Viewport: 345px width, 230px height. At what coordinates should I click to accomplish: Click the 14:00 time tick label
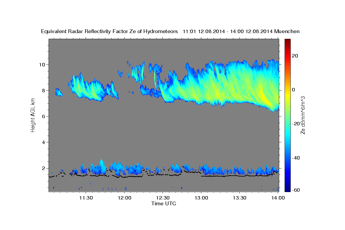pyautogui.click(x=278, y=198)
